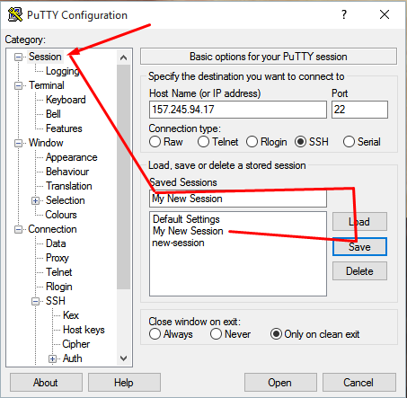Open the Behaviour category

(67, 172)
